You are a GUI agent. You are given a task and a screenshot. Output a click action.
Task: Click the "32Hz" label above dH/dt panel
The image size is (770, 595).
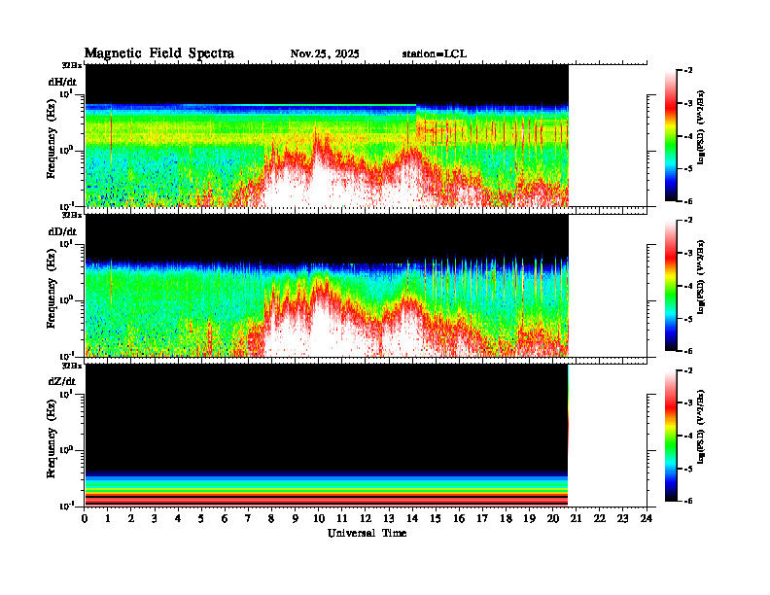click(x=72, y=65)
